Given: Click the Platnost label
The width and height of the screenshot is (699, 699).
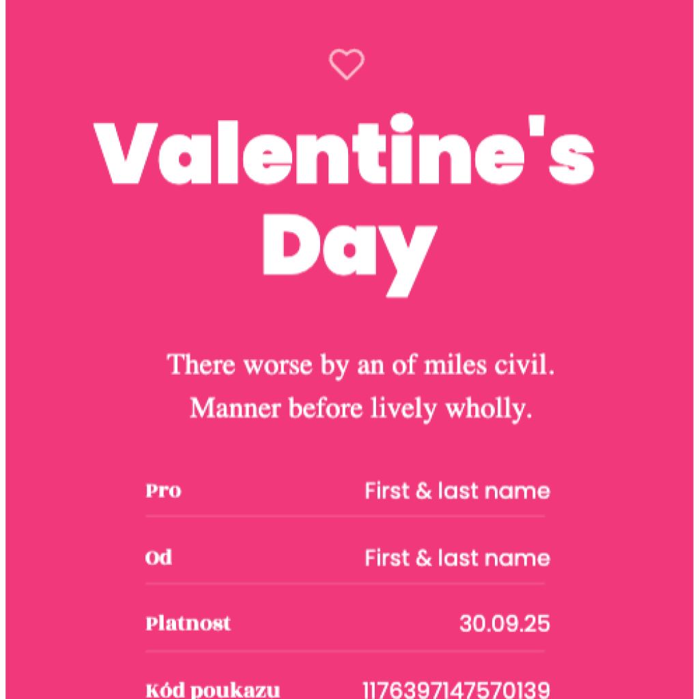Looking at the screenshot, I should (188, 623).
